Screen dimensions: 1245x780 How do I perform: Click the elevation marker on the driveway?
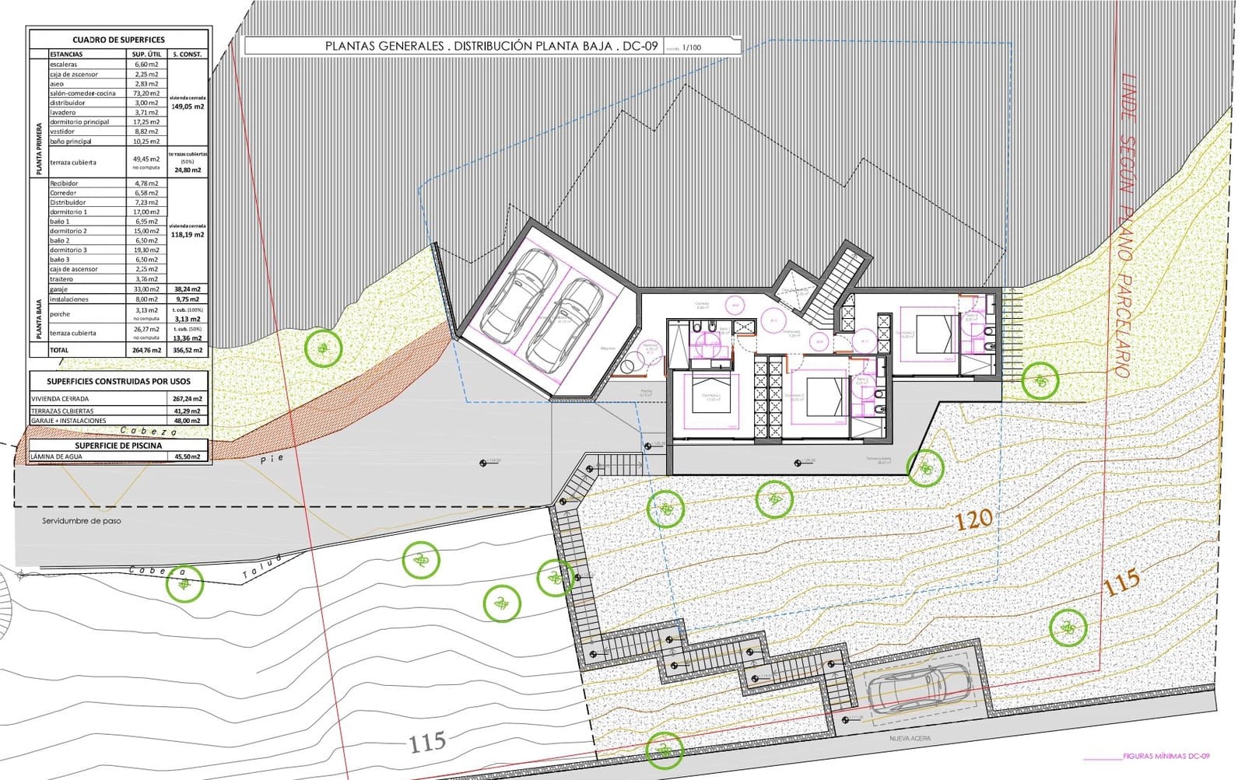click(484, 463)
